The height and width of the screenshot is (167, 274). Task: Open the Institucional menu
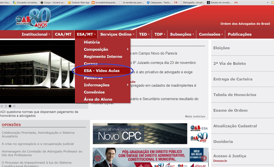(36, 34)
